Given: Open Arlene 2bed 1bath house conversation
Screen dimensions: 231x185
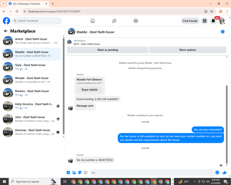Looking at the screenshot, I should pyautogui.click(x=31, y=41).
